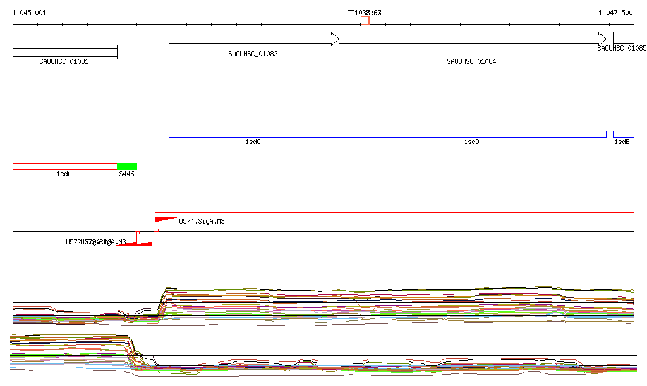Select the red U574.SigA.M3 promoter flag
The image size is (647, 386).
(x=165, y=220)
